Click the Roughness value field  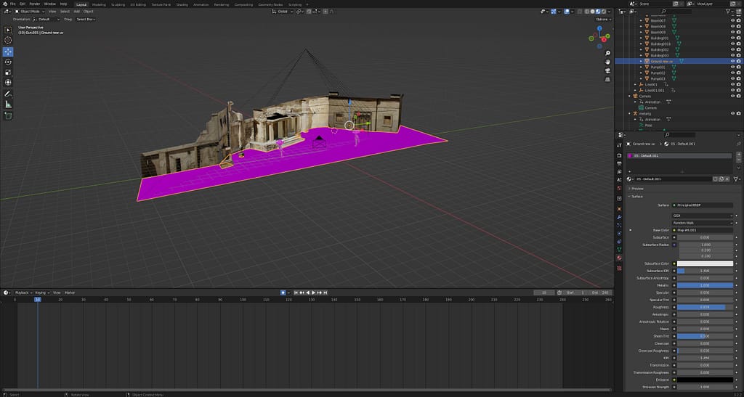point(704,307)
